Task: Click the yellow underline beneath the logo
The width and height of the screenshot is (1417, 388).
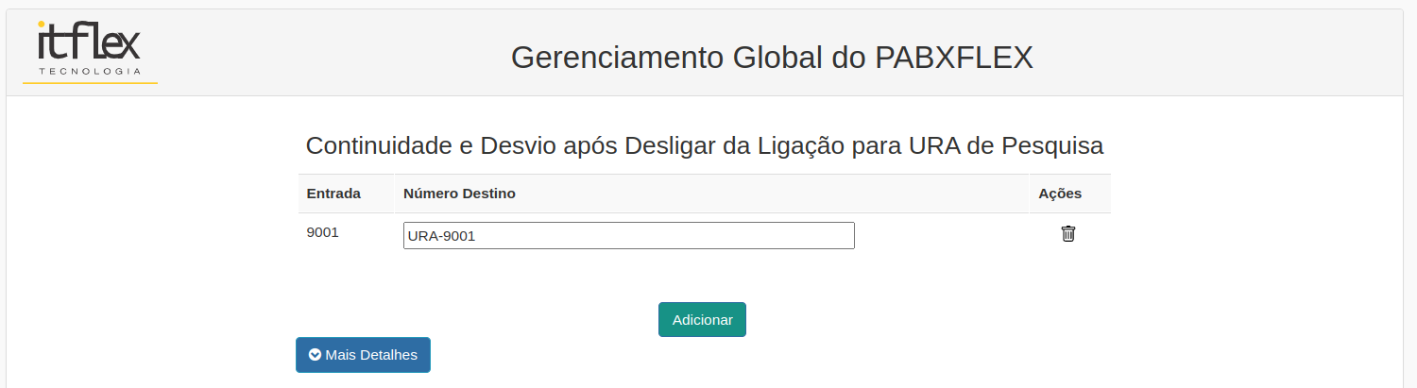Action: pos(90,83)
